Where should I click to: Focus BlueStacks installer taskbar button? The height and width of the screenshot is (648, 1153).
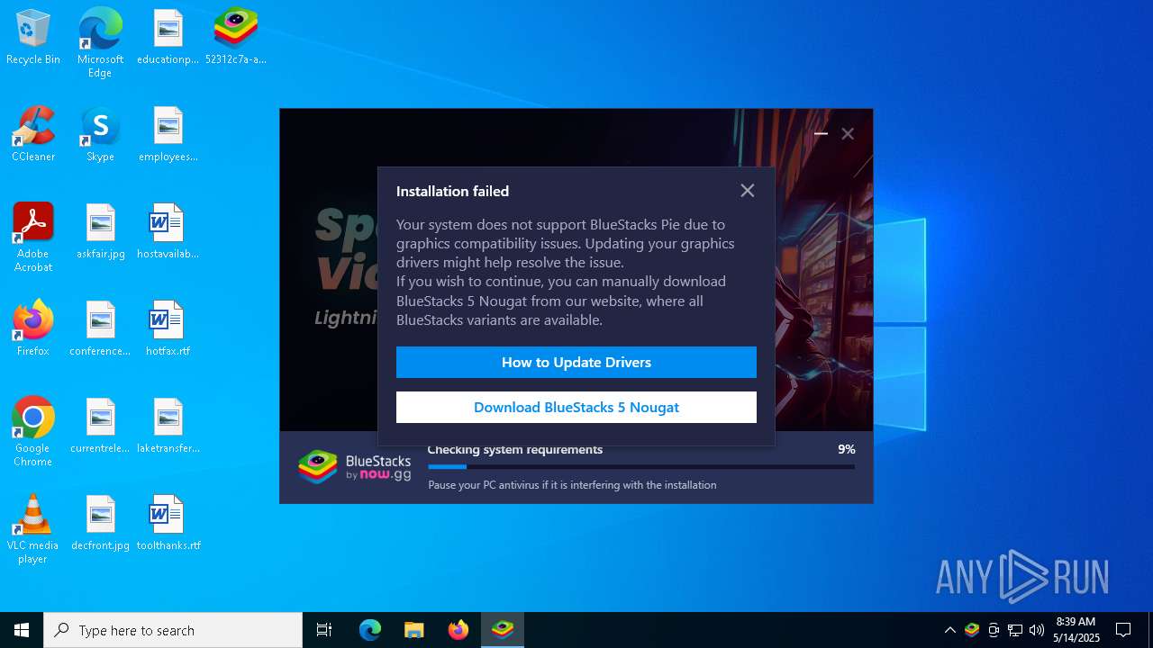click(503, 630)
